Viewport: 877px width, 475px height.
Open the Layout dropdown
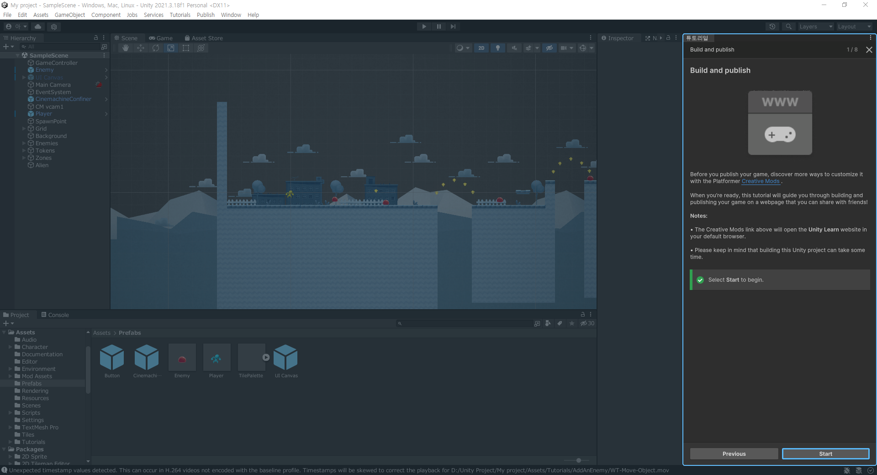click(854, 26)
